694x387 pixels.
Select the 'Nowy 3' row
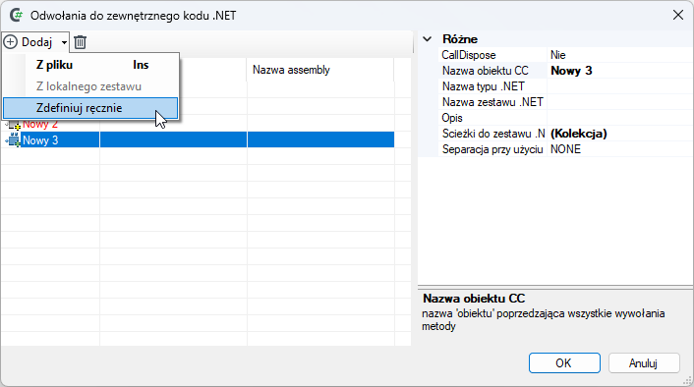pyautogui.click(x=198, y=140)
